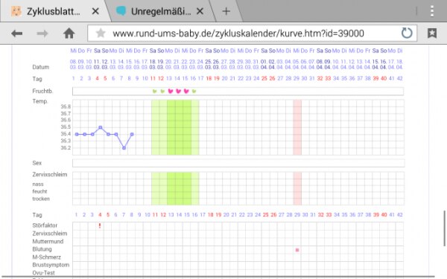Open the three-dot browser menu
Screen dimensions: 447x279
coord(432,11)
